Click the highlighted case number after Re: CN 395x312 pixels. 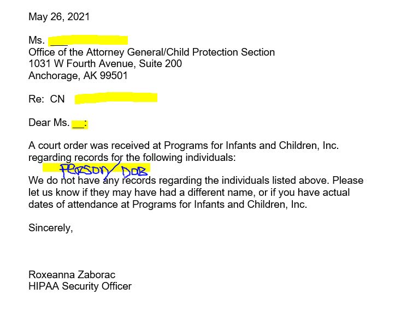[116, 98]
